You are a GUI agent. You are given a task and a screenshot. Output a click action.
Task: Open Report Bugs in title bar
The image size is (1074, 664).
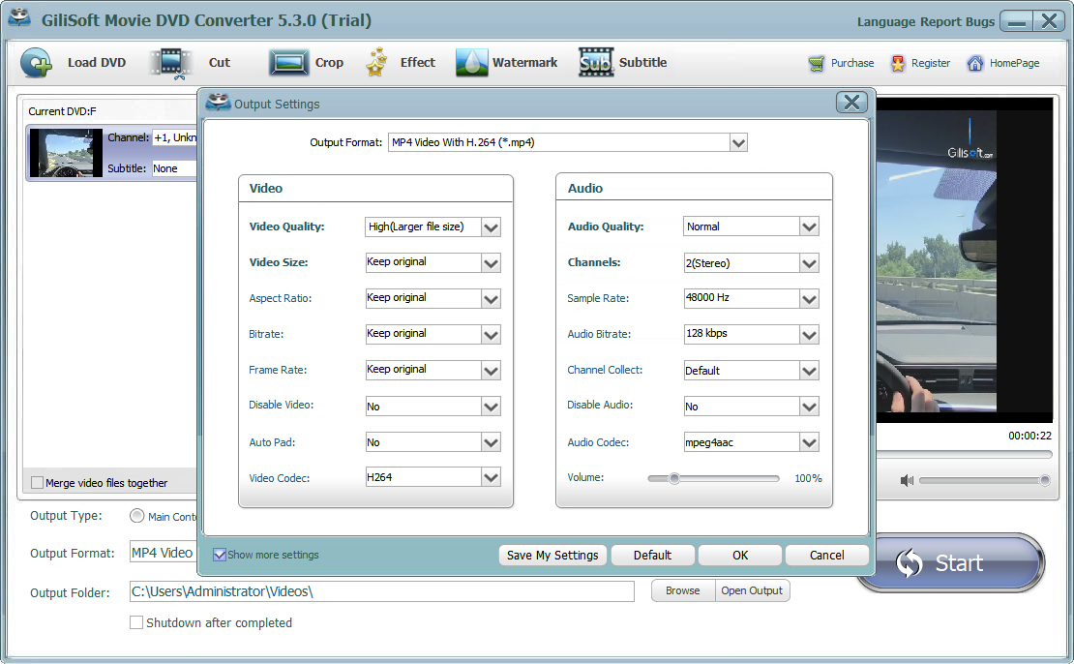pyautogui.click(x=957, y=22)
